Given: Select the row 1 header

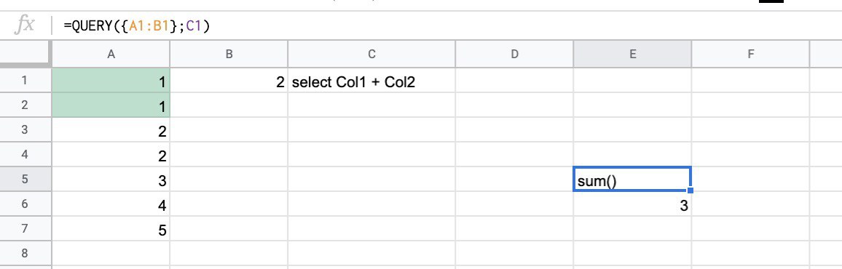Looking at the screenshot, I should click(25, 81).
